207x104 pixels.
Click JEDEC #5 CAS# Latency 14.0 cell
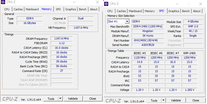(140, 62)
